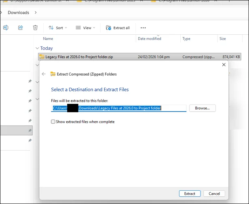Viewport: 249px width, 204px height.
Task: Click the Share icon in the toolbar
Action: (x=21, y=27)
